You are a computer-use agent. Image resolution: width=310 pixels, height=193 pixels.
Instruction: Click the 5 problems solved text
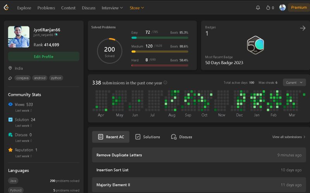pyautogui.click(x=66, y=190)
